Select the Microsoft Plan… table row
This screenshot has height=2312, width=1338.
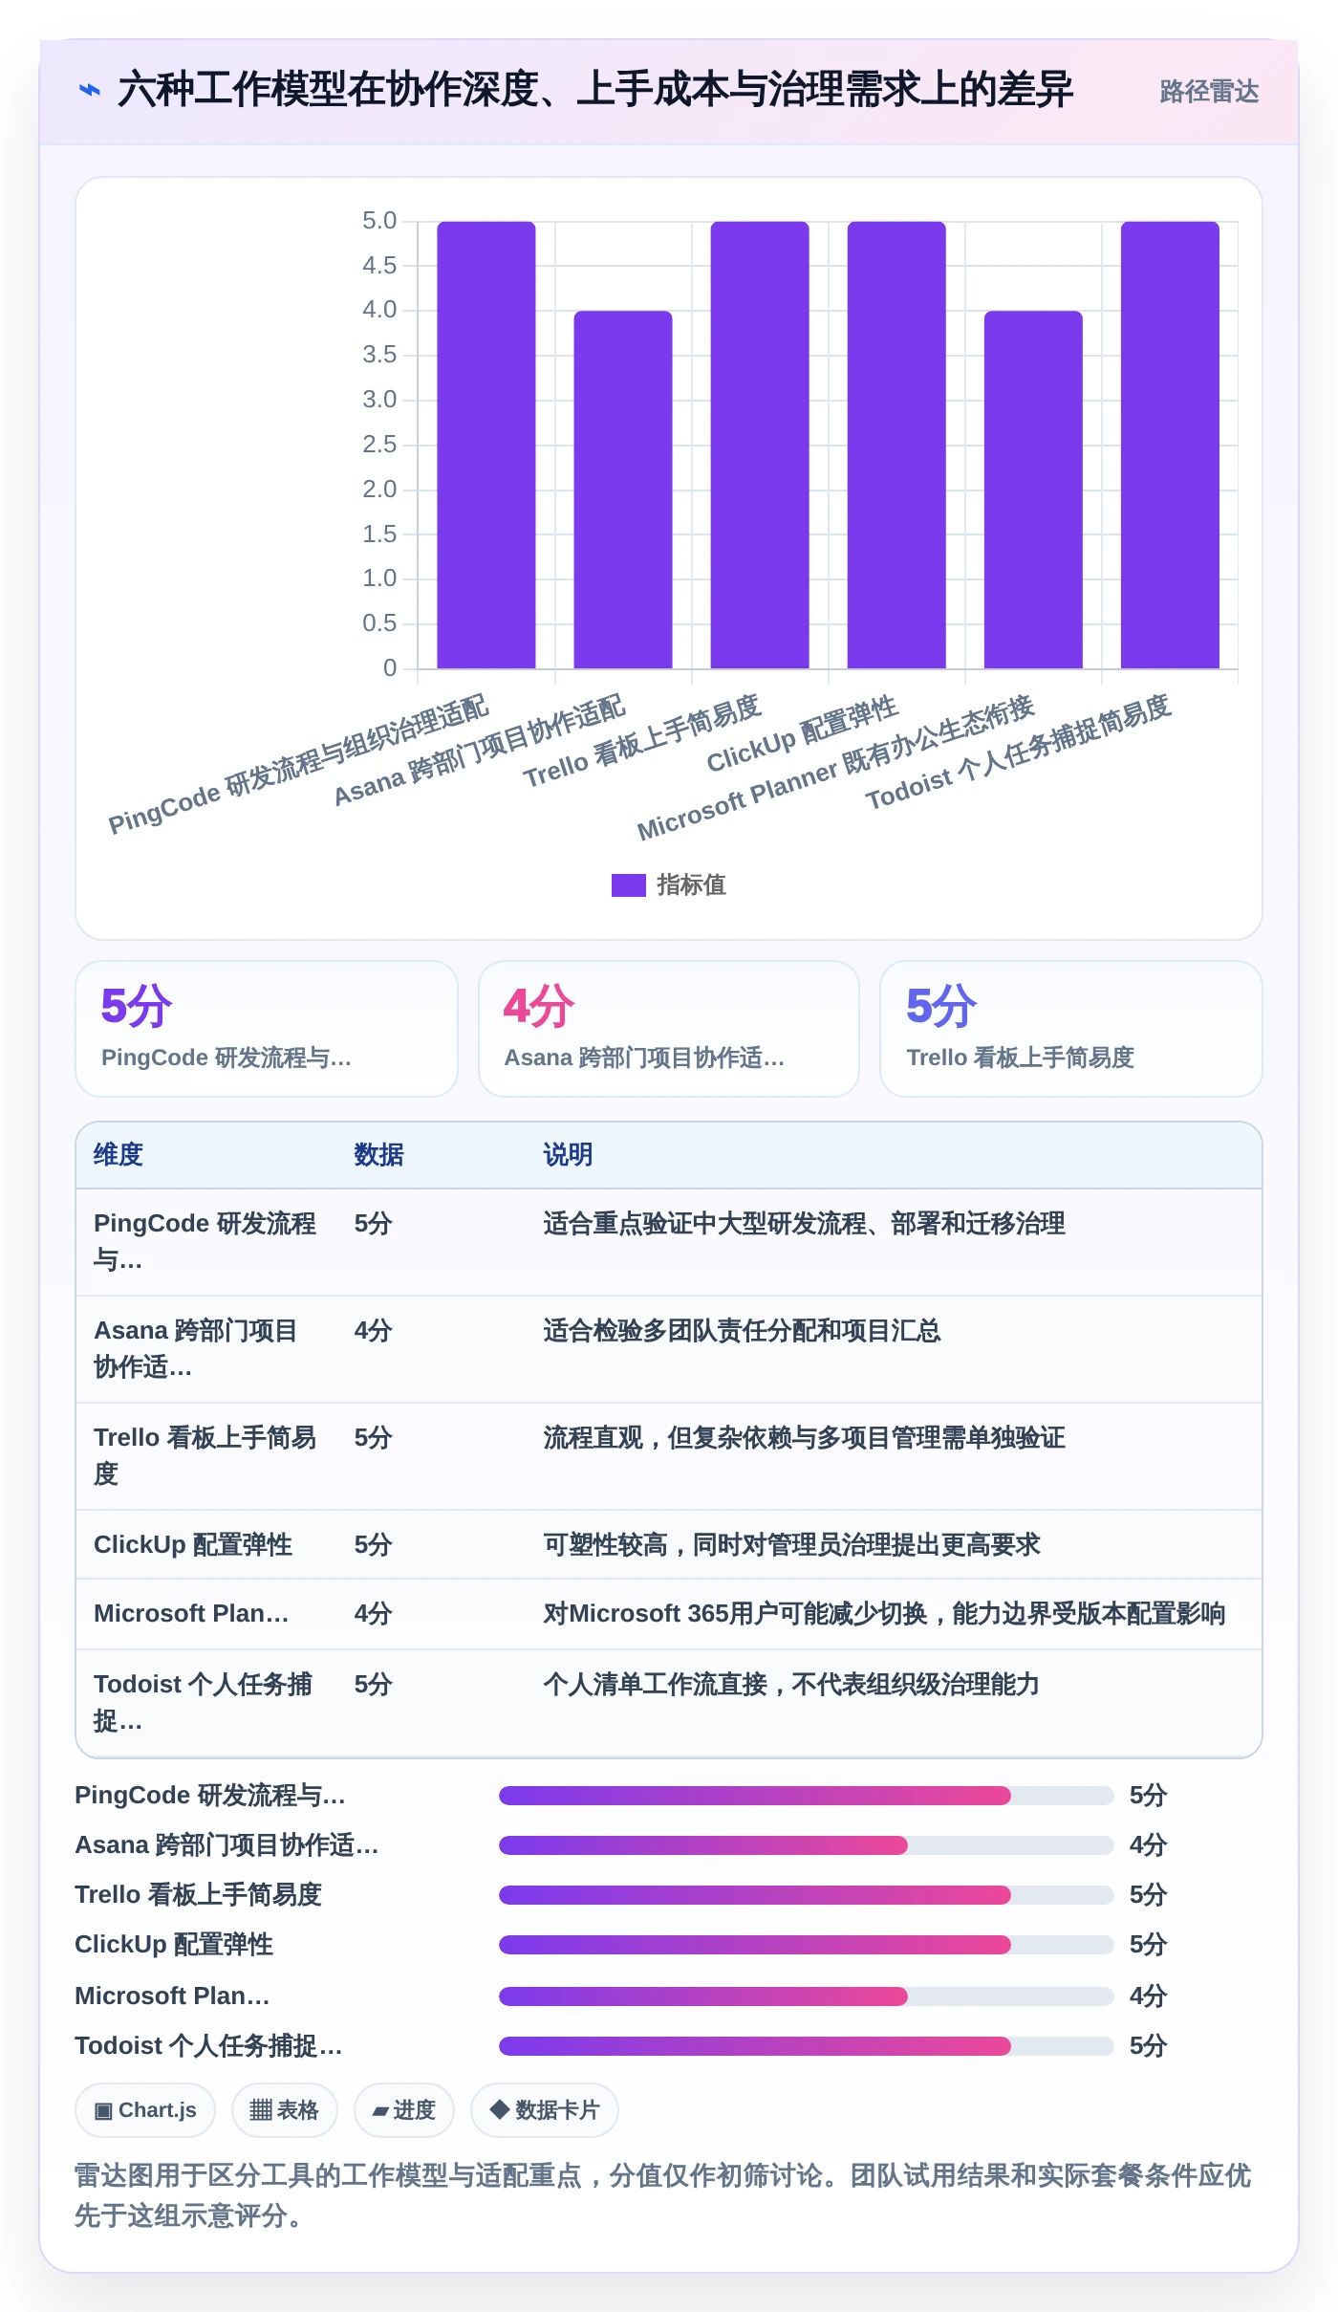click(669, 1614)
